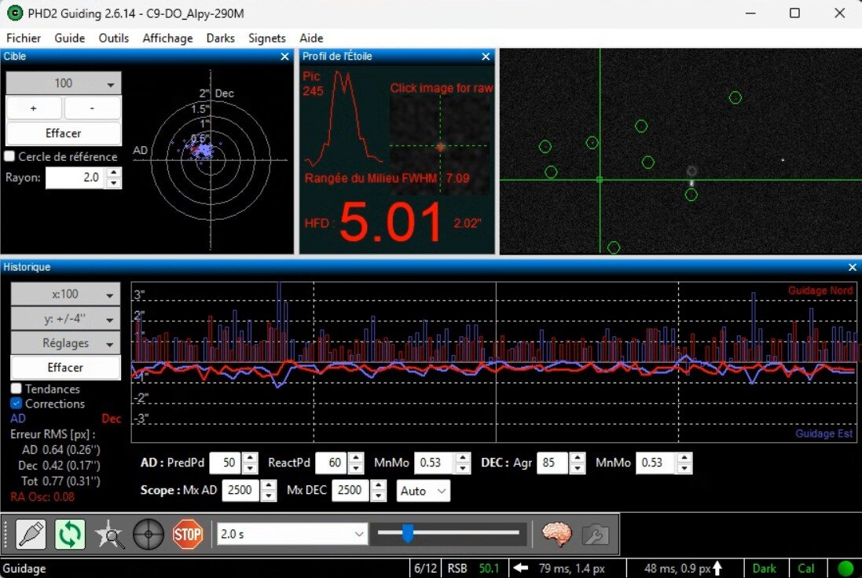The height and width of the screenshot is (578, 862).
Task: Decrease DEC MnMo value
Action: tap(684, 467)
